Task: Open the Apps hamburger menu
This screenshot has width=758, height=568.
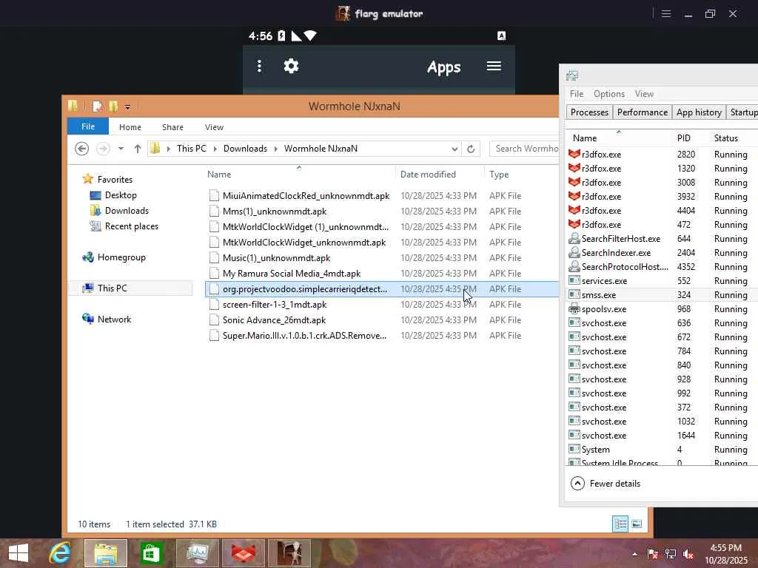Action: click(x=494, y=66)
